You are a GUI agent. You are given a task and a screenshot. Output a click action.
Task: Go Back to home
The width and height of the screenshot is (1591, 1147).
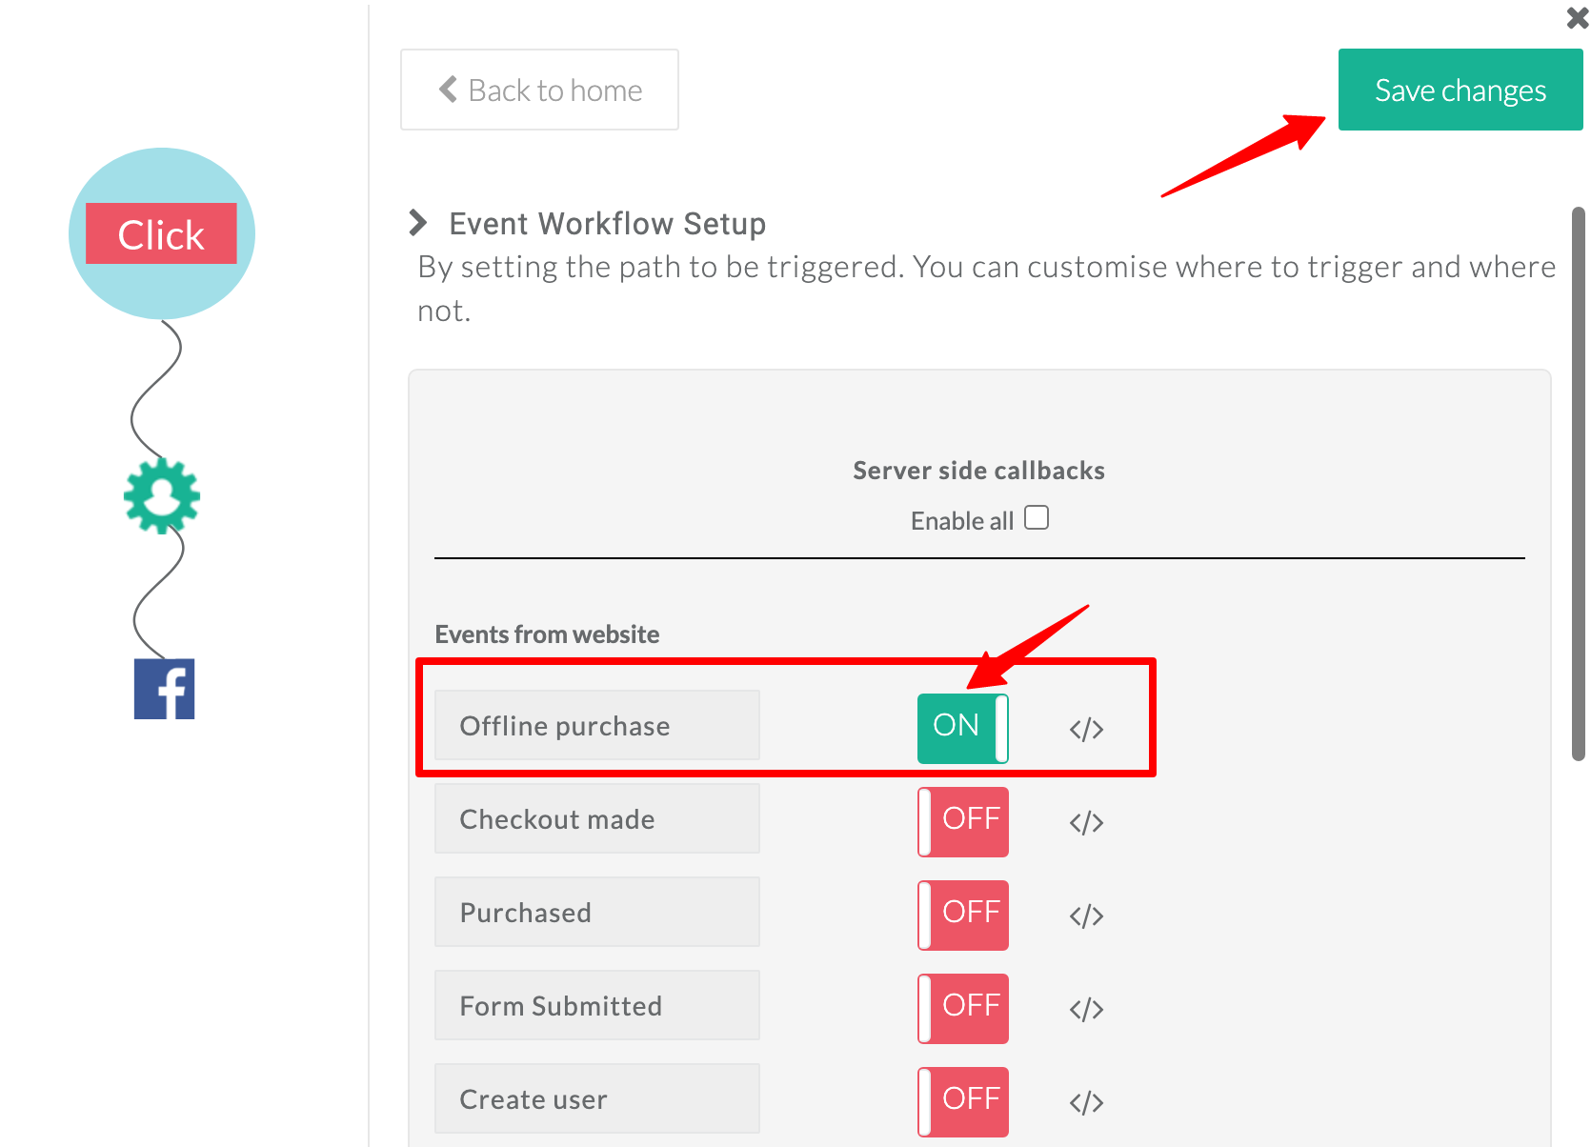point(539,90)
